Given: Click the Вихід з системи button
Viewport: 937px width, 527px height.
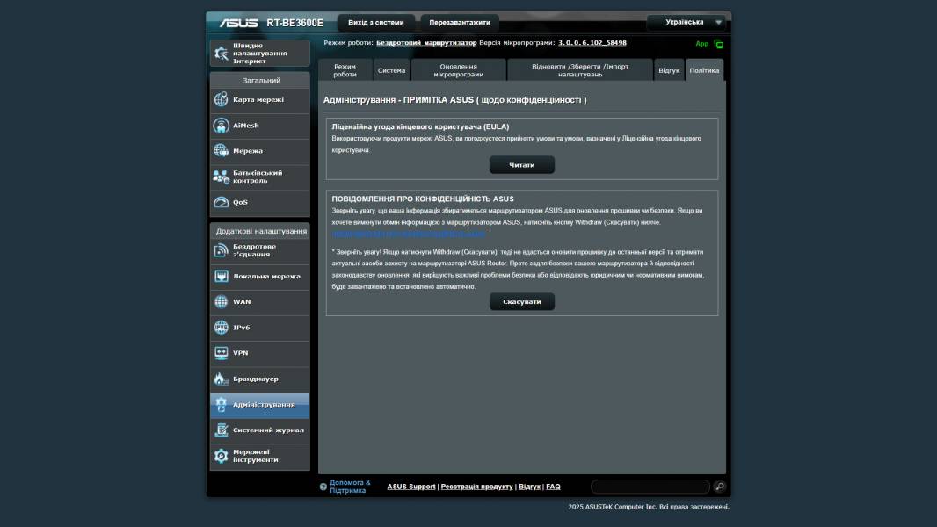Looking at the screenshot, I should (376, 23).
